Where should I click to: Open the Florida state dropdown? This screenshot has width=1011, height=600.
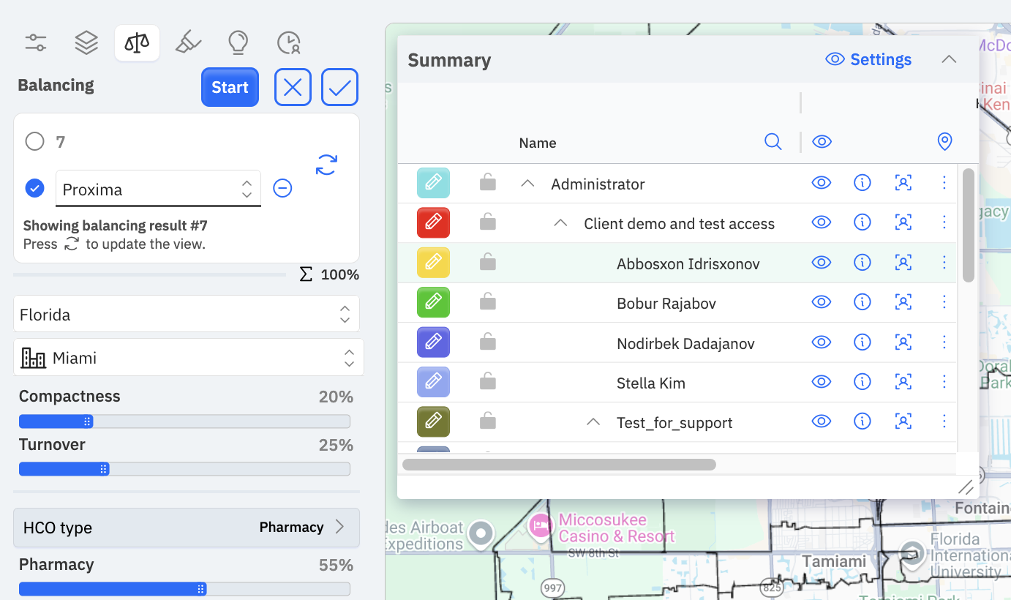[x=187, y=315]
